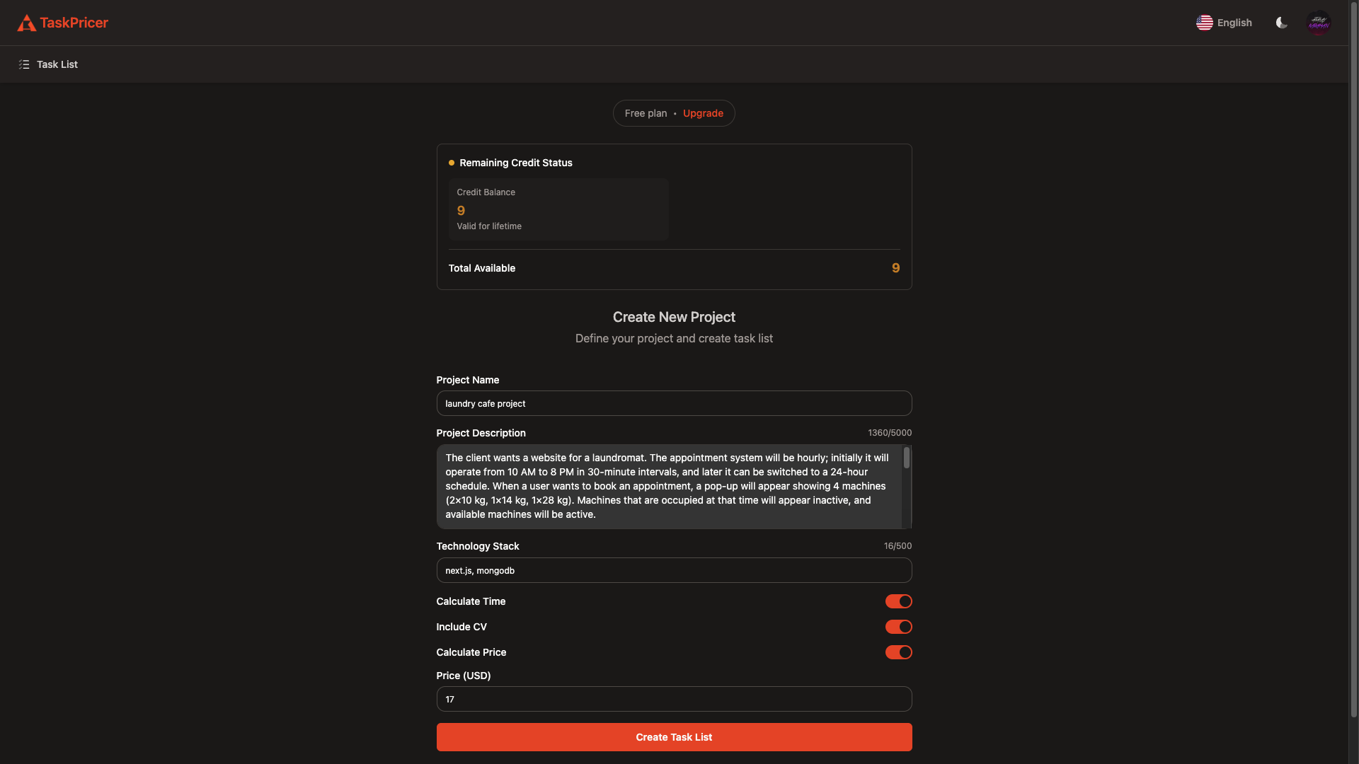
Task: Click the TaskPricer logo
Action: [x=62, y=23]
